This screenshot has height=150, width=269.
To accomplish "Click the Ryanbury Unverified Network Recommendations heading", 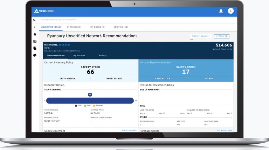I will coord(92,36).
